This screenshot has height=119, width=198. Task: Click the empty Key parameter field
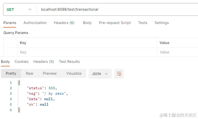(x=87, y=52)
